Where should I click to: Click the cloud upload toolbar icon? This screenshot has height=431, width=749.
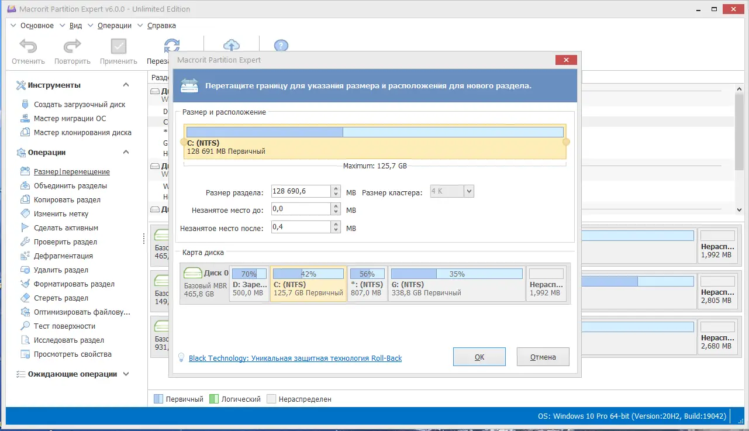(232, 46)
